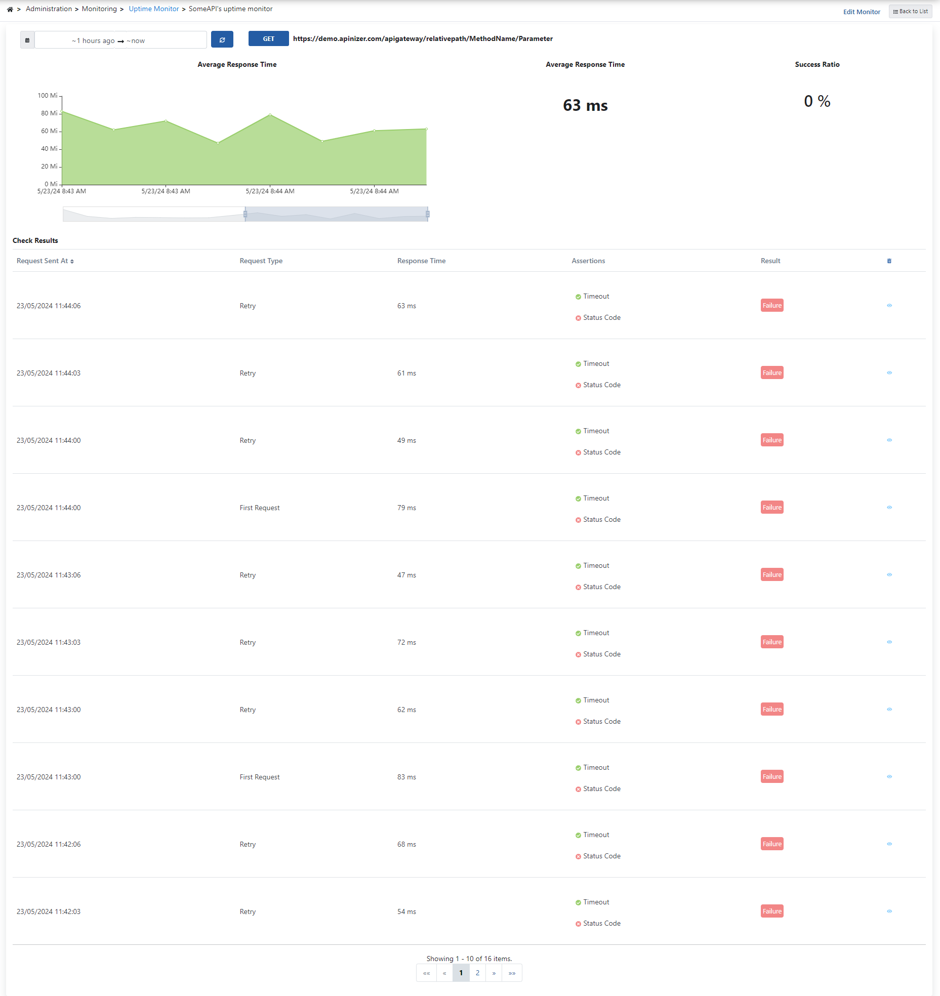Go to next page of results
The height and width of the screenshot is (996, 940).
[494, 973]
